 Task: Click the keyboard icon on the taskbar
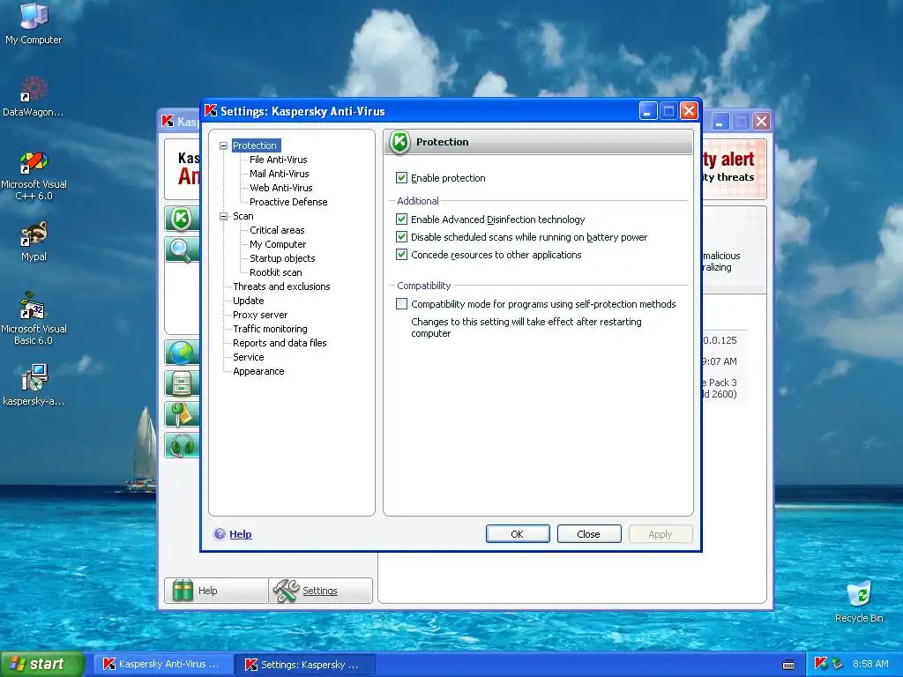(788, 665)
